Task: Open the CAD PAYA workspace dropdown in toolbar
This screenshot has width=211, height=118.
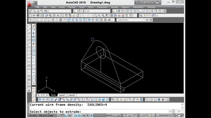Action: tap(131, 20)
